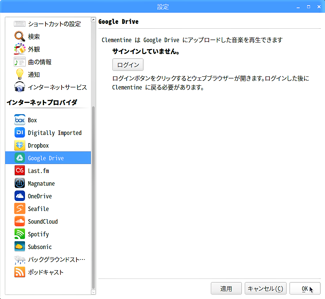Open ショートカットの設定 settings page

click(48, 24)
